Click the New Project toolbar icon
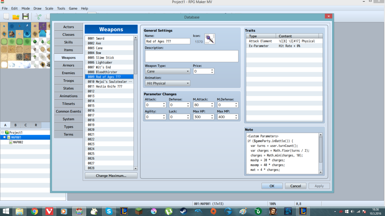This screenshot has width=385, height=216. coord(6,16)
